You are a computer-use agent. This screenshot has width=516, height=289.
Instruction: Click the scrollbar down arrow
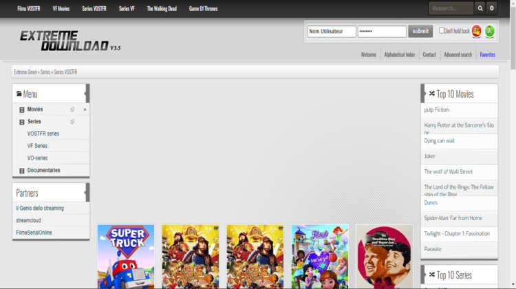coord(513,284)
